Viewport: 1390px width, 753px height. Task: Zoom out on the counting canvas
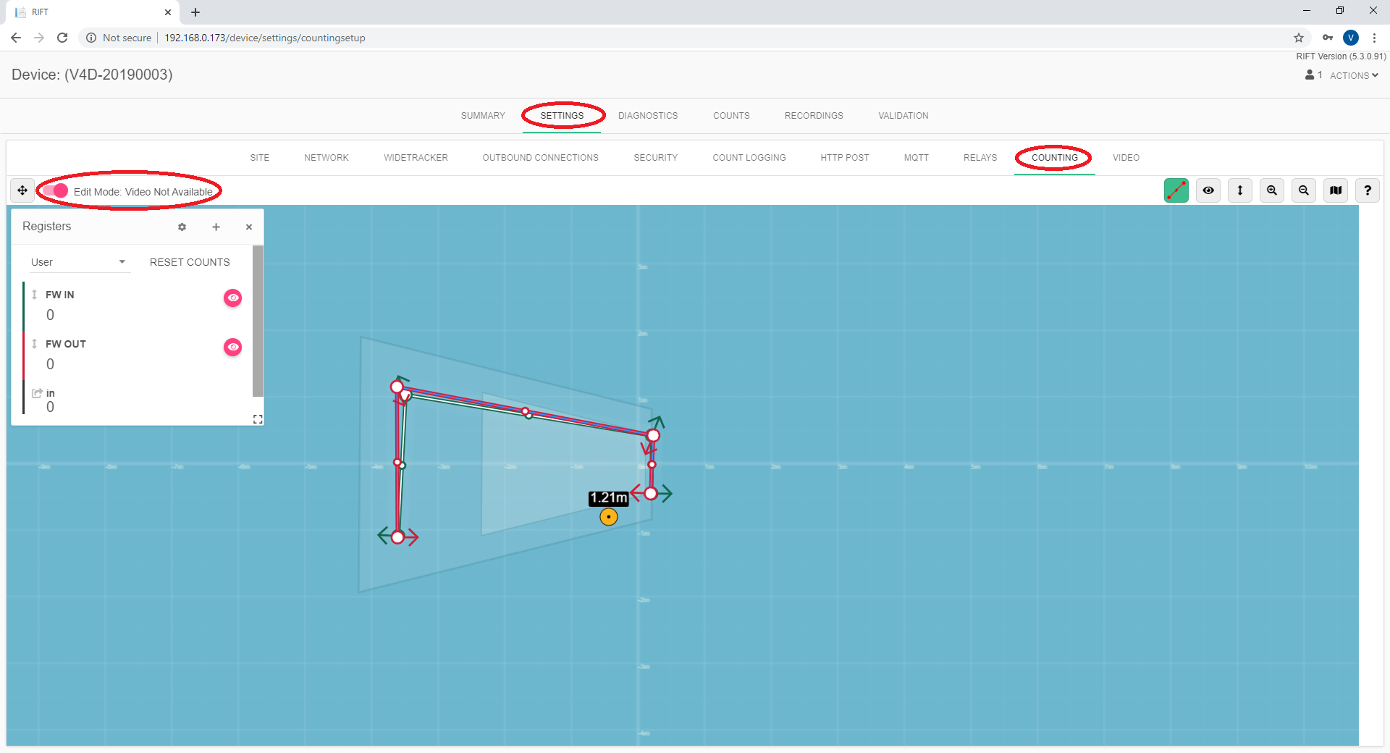(x=1304, y=190)
